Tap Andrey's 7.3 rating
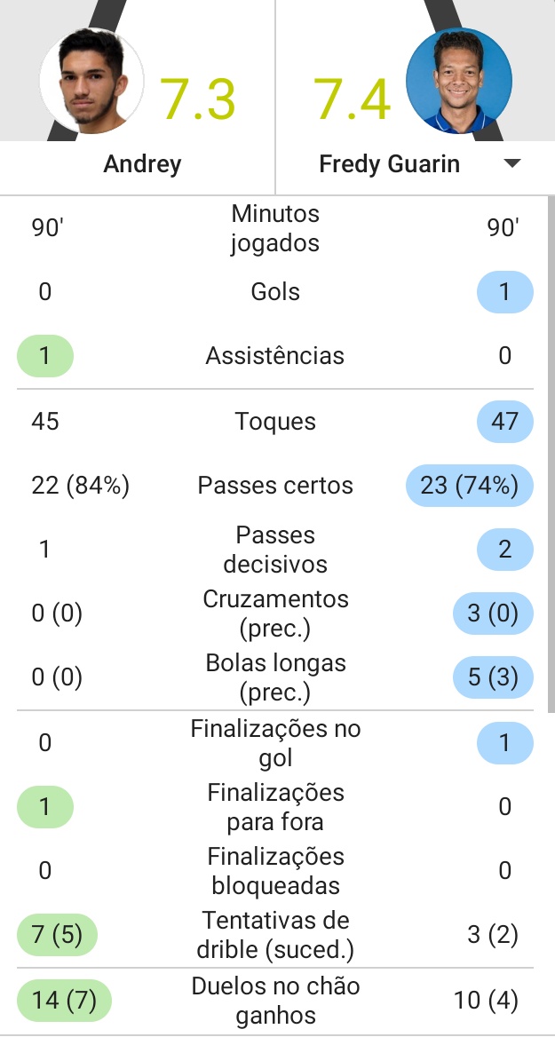 (198, 99)
